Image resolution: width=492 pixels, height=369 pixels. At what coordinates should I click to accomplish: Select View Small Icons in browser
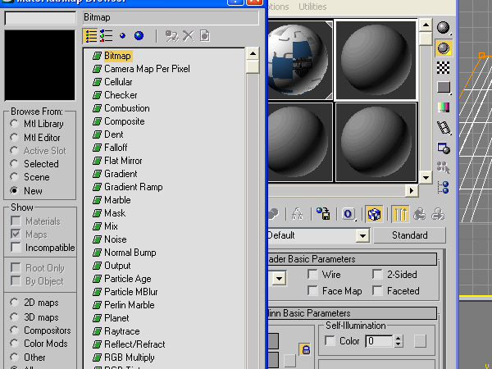[x=122, y=36]
